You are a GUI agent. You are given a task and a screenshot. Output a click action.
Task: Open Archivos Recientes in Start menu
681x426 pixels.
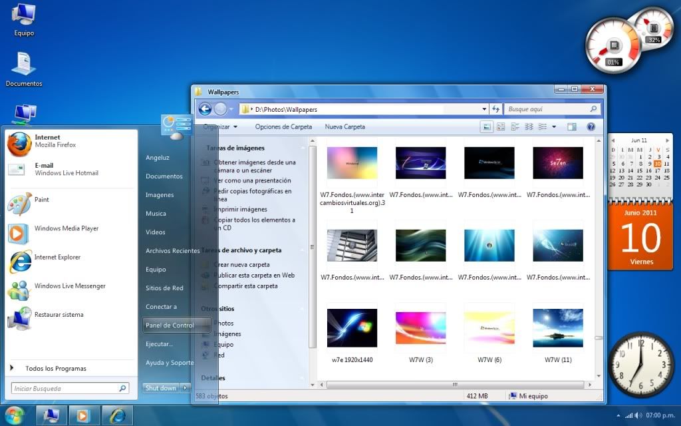173,251
